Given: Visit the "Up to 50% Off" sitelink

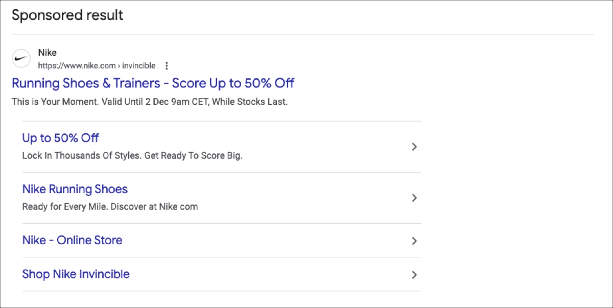Looking at the screenshot, I should pyautogui.click(x=60, y=138).
